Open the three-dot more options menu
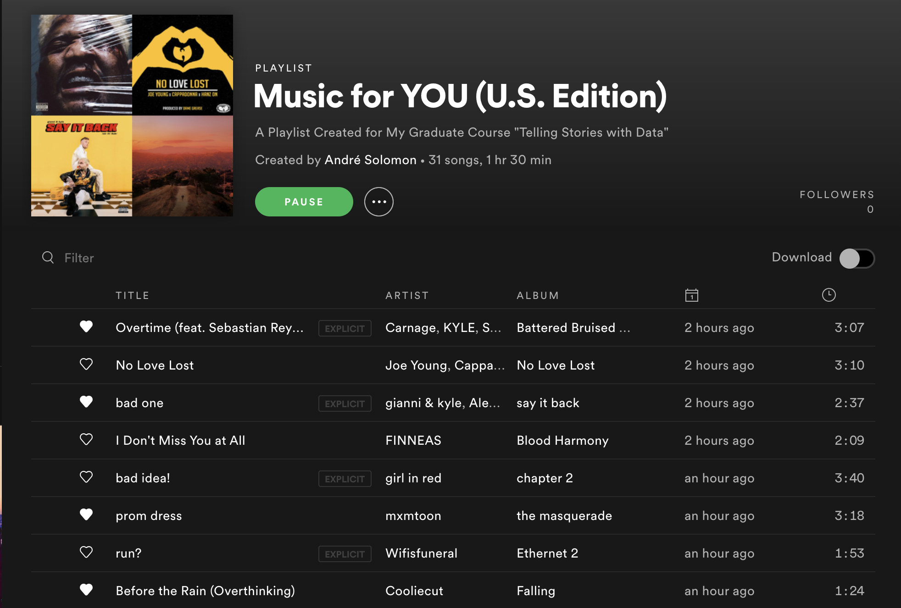 [x=379, y=202]
